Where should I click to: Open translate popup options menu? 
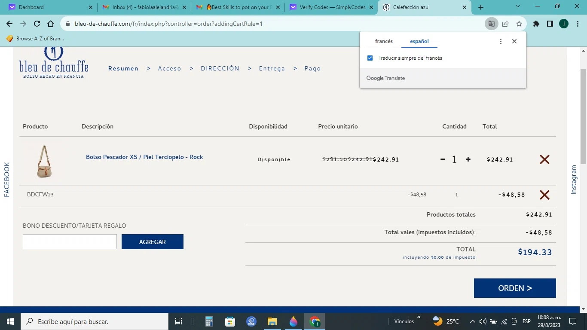[x=501, y=41]
